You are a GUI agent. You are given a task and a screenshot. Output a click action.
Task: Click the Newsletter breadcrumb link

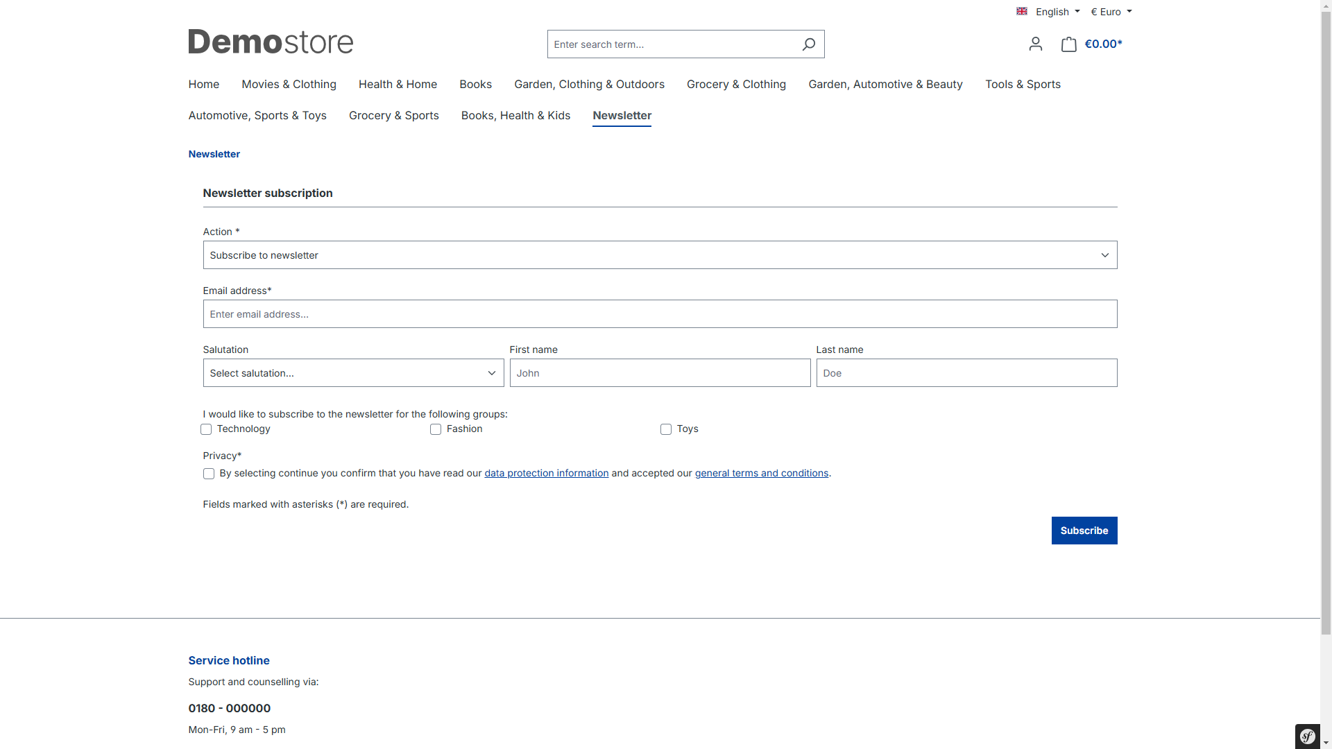pyautogui.click(x=214, y=154)
